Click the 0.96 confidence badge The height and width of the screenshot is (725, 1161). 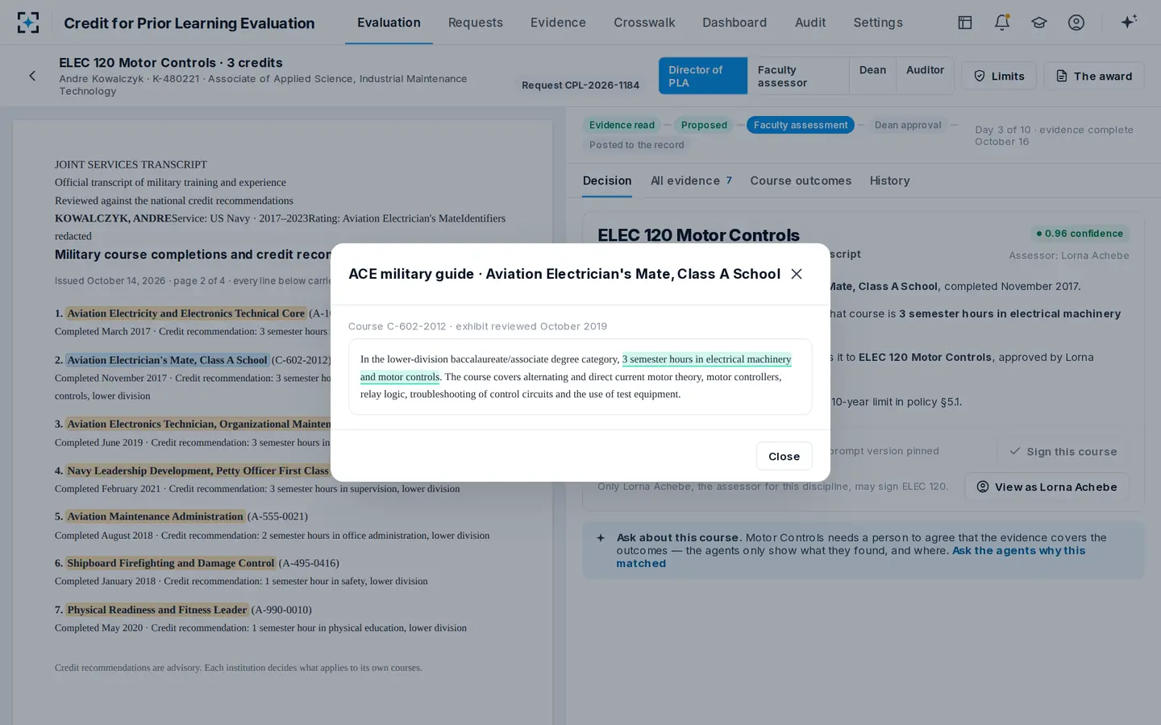(x=1080, y=234)
